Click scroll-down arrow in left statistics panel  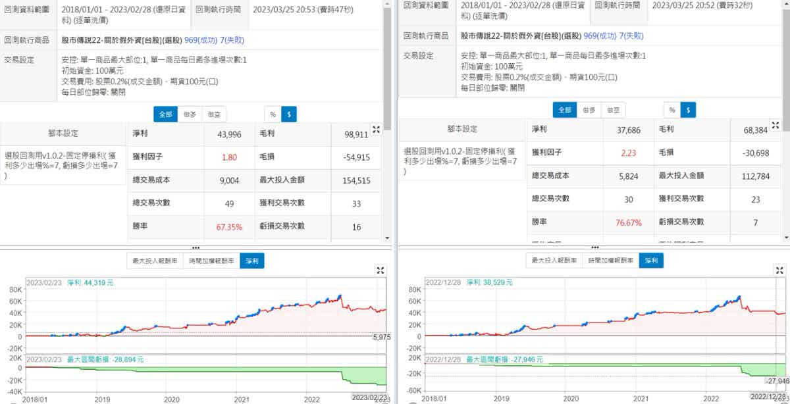(388, 237)
